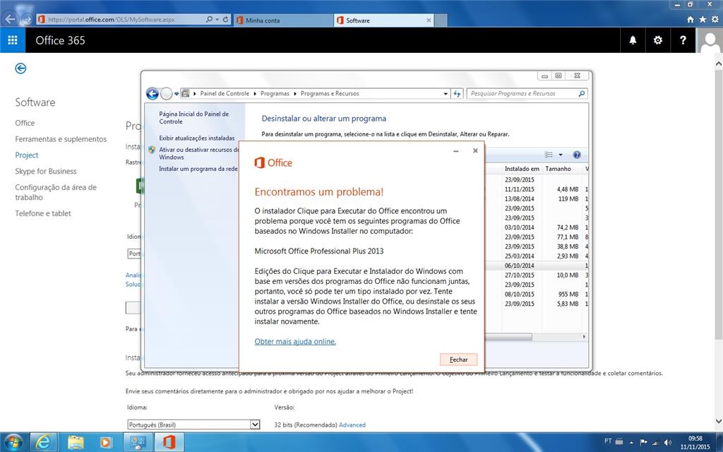The height and width of the screenshot is (452, 723).
Task: Select Ferramentas e suplementos in sidebar
Action: [x=61, y=139]
